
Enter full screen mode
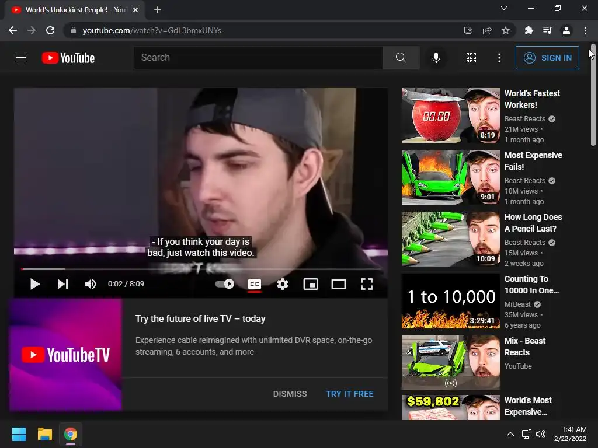(x=367, y=284)
